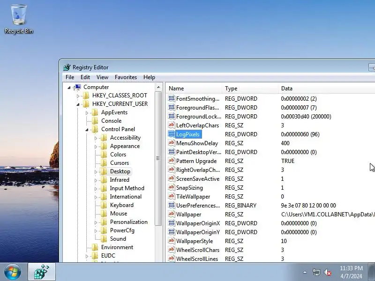The width and height of the screenshot is (375, 281).
Task: Collapse the HKEY_CURRENT_USER node
Action: point(78,104)
